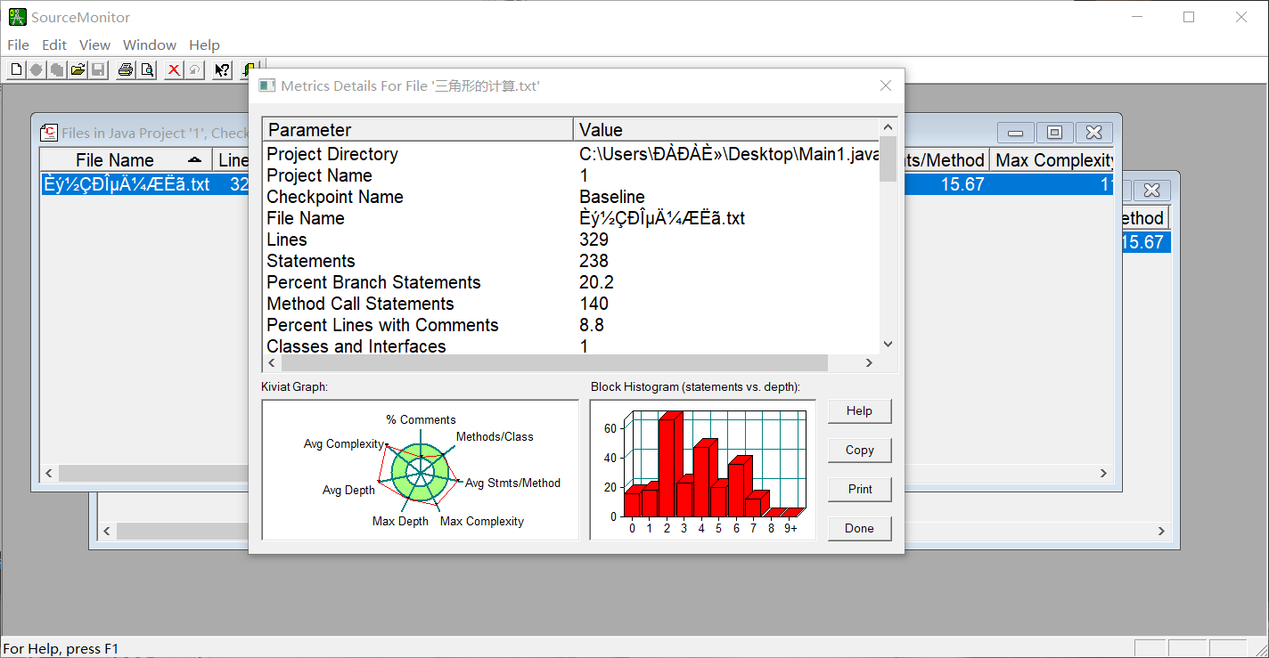
Task: Click the Block Histogram chart
Action: [702, 469]
